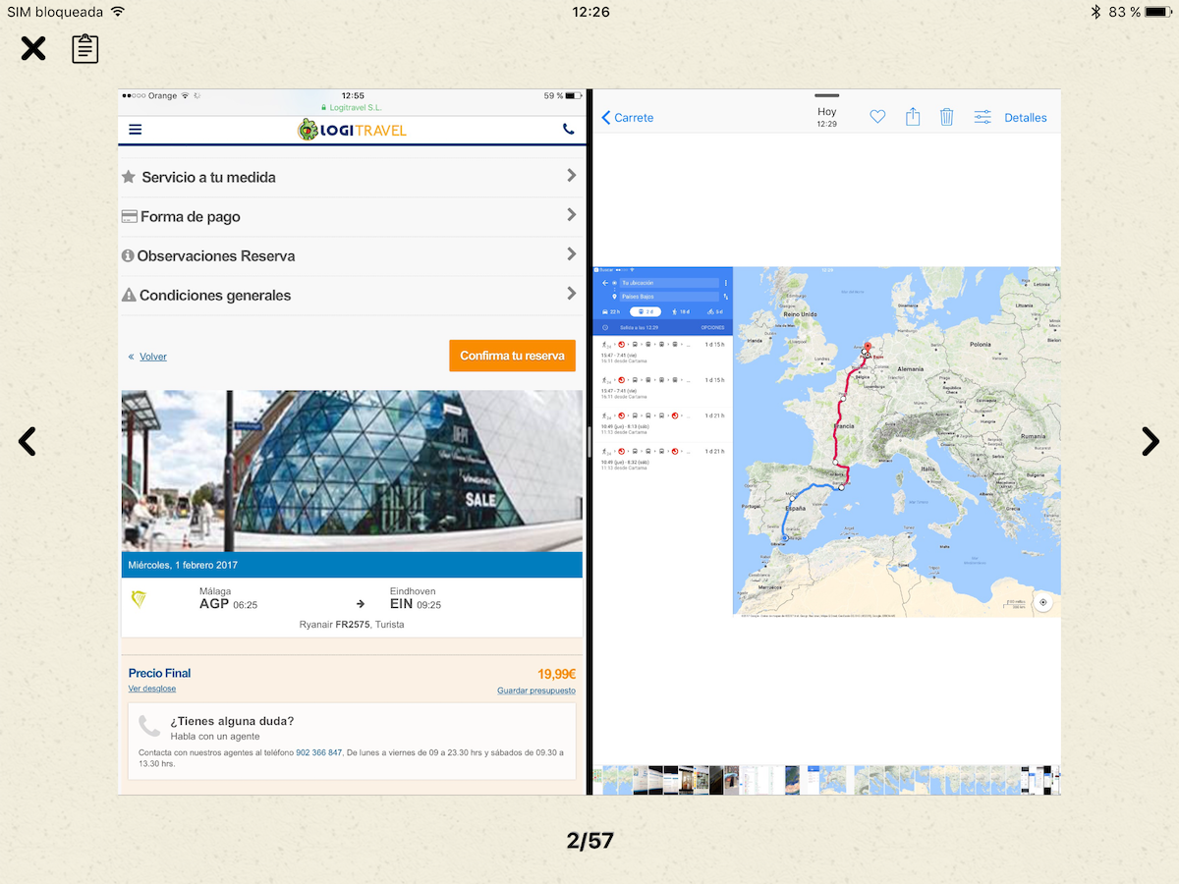Viewport: 1179px width, 884px height.
Task: Go to previous image with left arrow
Action: tap(28, 442)
